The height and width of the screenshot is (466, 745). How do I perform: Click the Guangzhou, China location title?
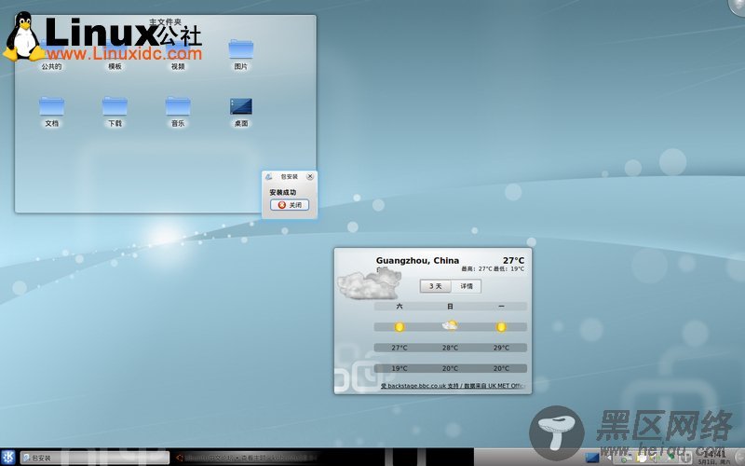(x=417, y=260)
